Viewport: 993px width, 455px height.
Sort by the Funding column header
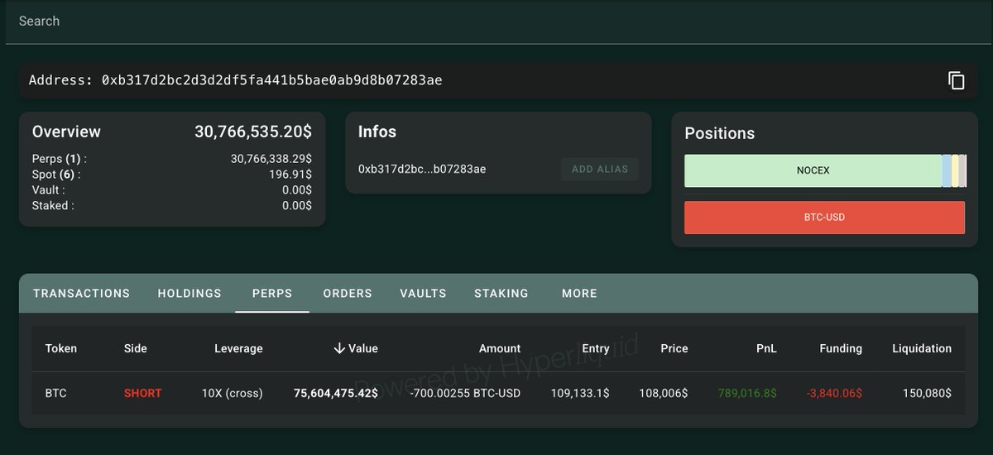[x=841, y=348]
